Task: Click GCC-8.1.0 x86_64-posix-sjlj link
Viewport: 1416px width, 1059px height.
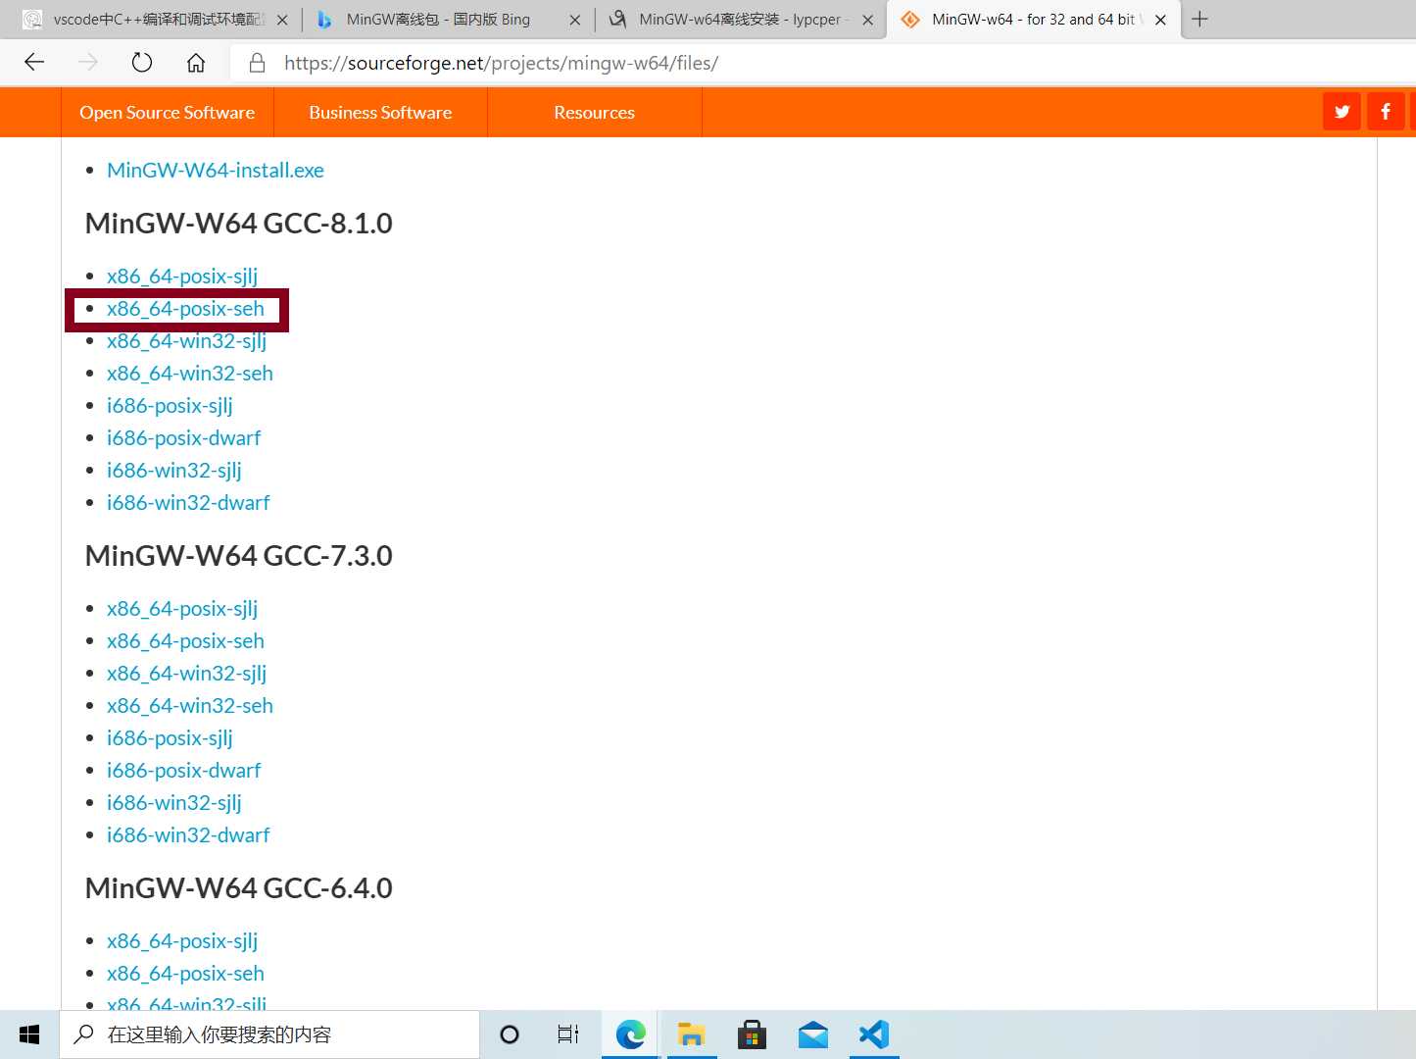Action: (182, 276)
